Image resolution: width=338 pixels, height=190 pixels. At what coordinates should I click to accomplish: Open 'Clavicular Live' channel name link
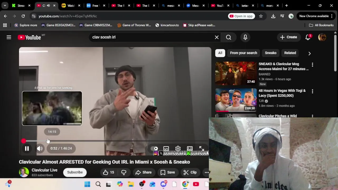(44, 170)
